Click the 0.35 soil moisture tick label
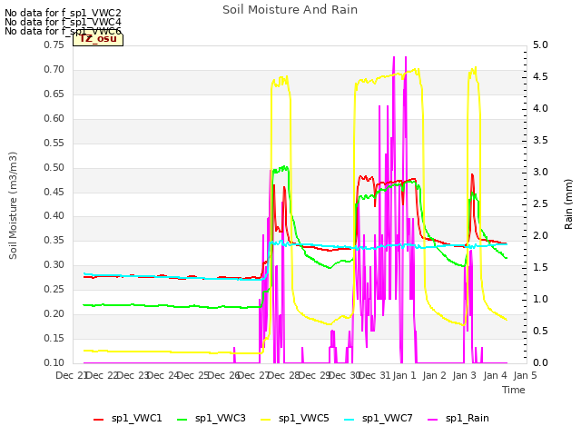 [54, 240]
